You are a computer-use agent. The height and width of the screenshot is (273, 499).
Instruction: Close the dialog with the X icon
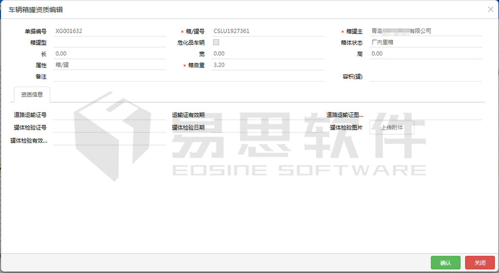(490, 9)
